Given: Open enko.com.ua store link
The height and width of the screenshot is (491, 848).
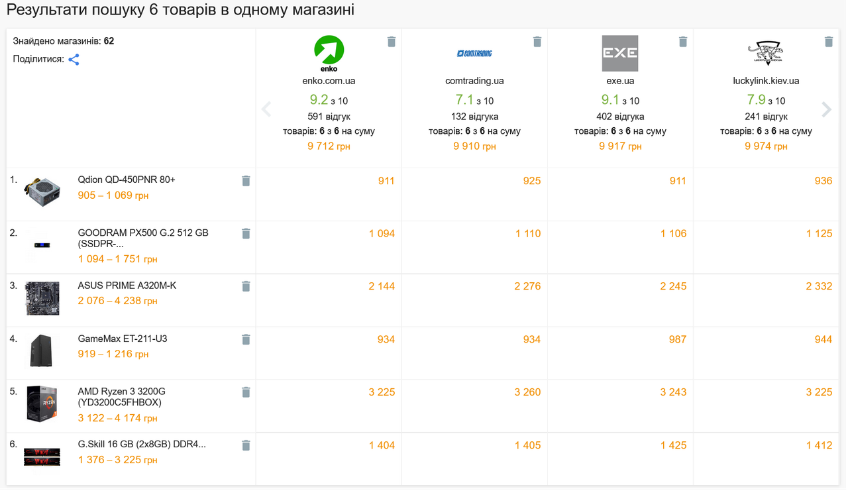Looking at the screenshot, I should click(329, 81).
